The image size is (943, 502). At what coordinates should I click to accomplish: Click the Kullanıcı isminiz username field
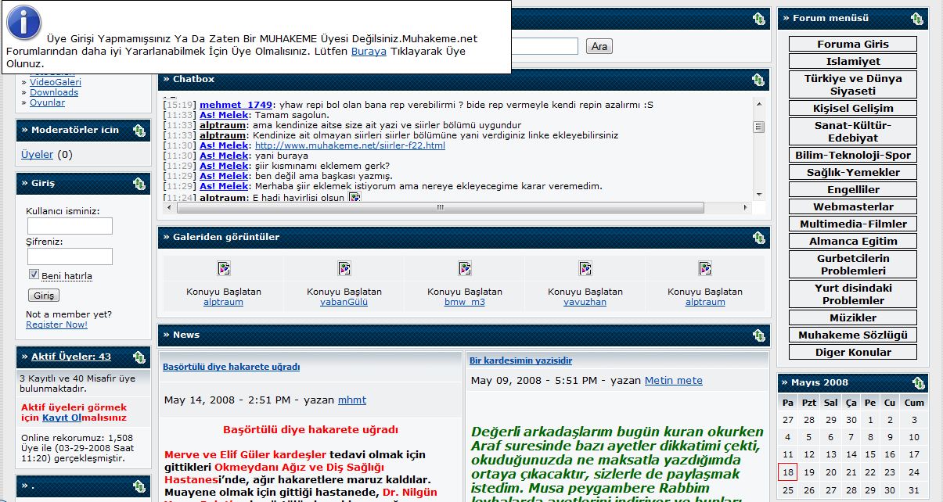pos(70,226)
